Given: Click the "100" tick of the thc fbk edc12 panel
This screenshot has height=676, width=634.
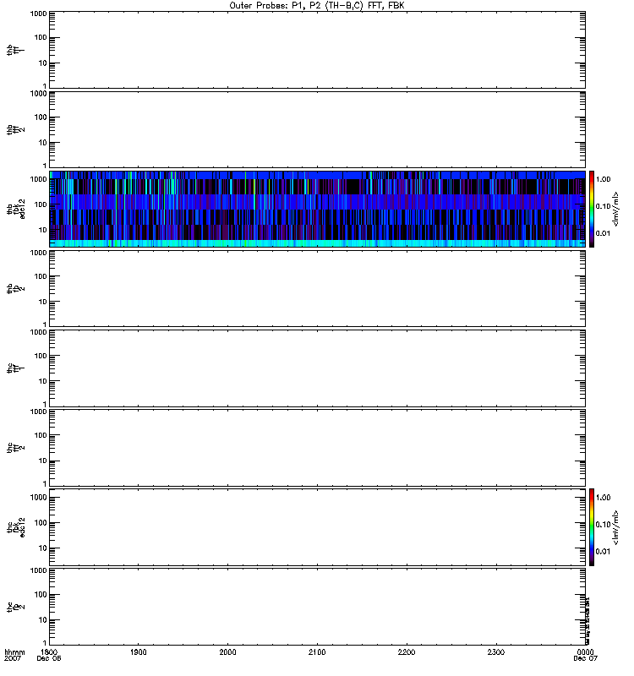Looking at the screenshot, I should (41, 523).
